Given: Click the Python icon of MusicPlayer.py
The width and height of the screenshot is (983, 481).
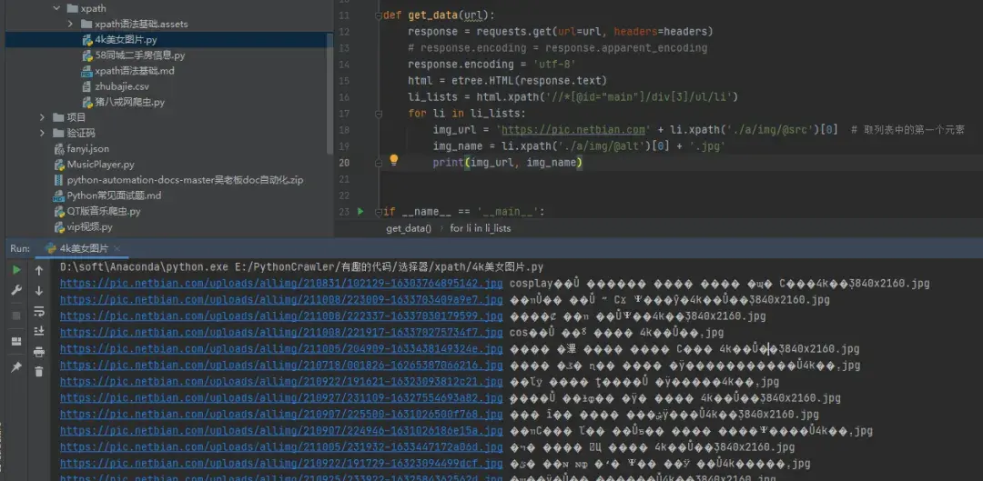Looking at the screenshot, I should pos(59,165).
